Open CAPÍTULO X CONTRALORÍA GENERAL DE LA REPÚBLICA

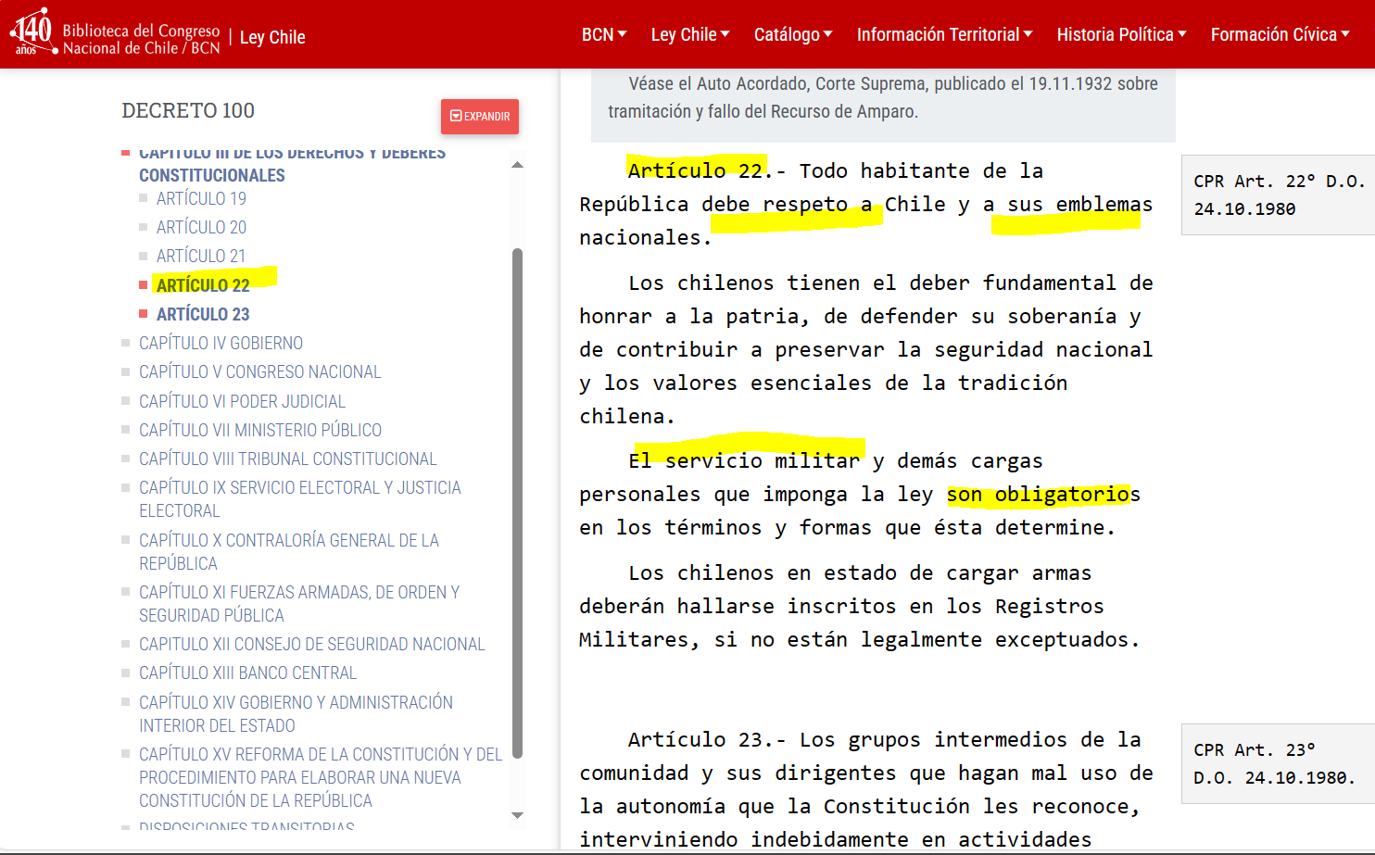click(x=289, y=551)
